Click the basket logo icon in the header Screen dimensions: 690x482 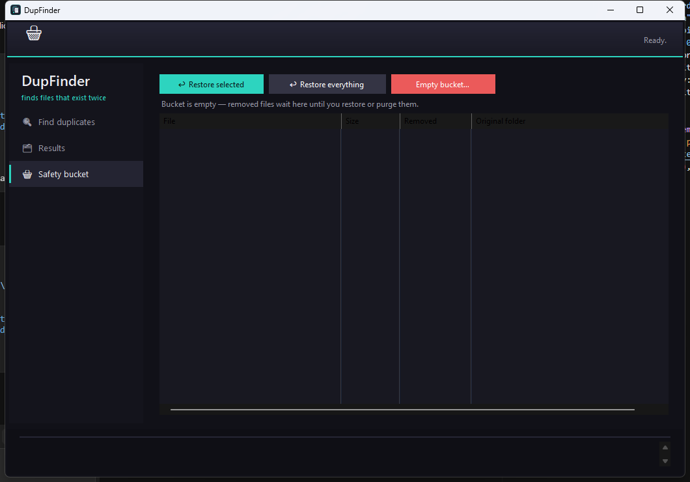click(x=34, y=33)
